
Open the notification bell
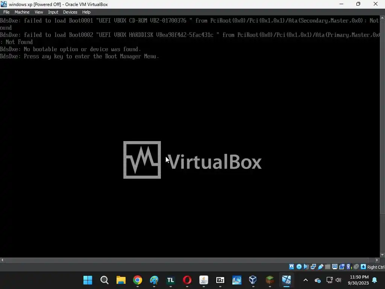375,280
